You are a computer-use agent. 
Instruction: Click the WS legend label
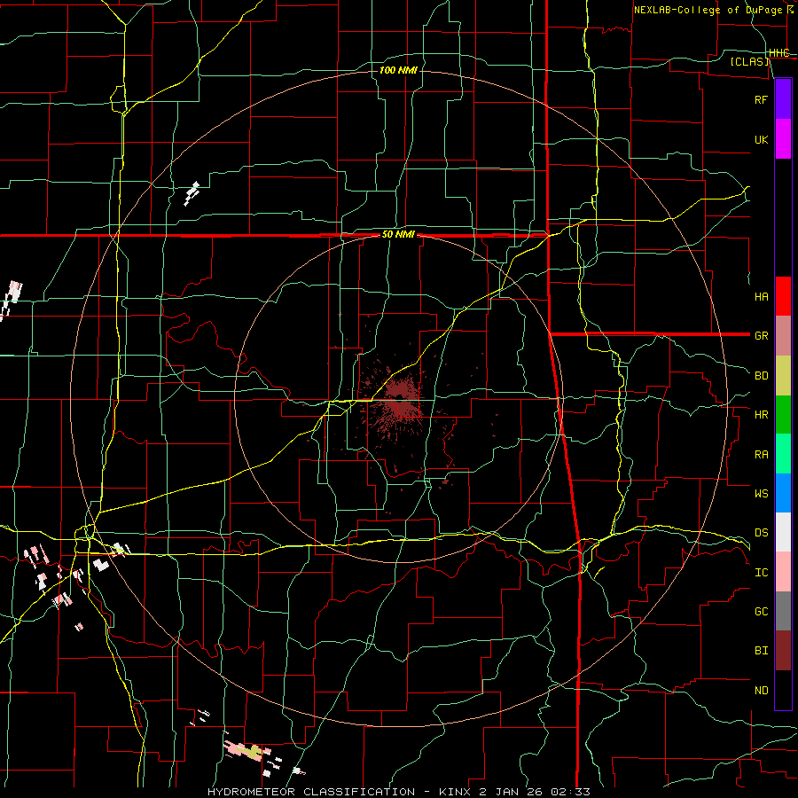click(761, 494)
